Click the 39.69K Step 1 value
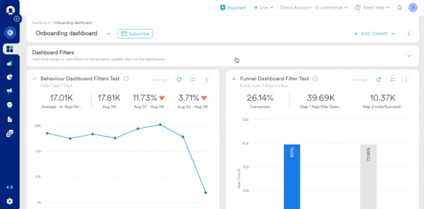 (x=321, y=98)
